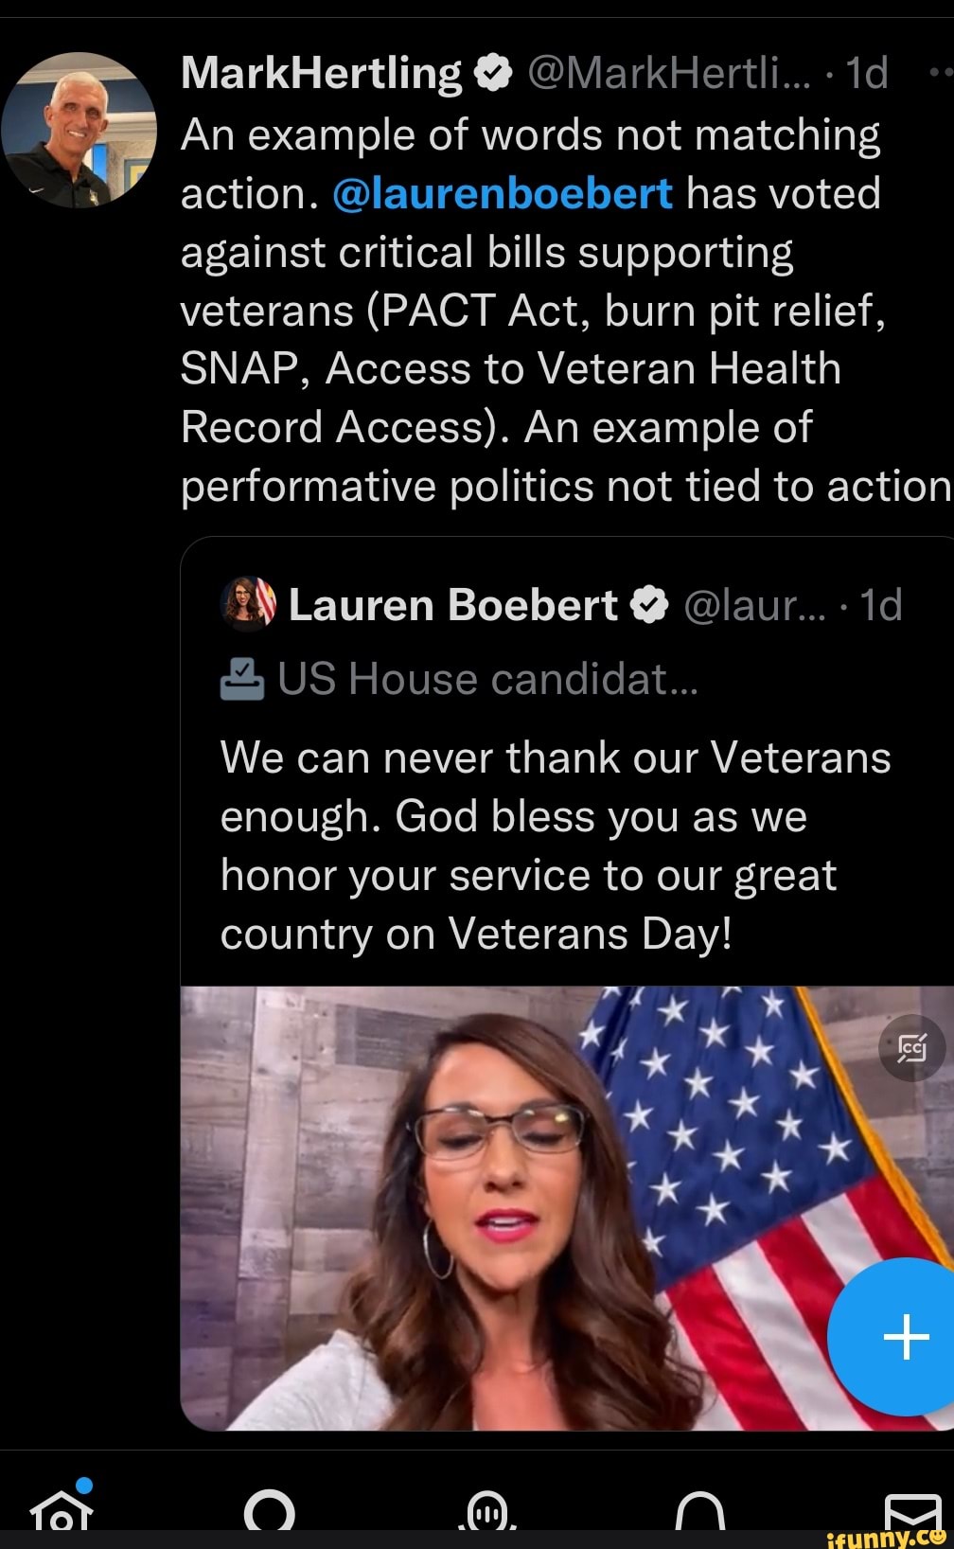Tap Lauren Boebert's verified checkmark badge
Viewport: 954px width, 1549px height.
649,604
